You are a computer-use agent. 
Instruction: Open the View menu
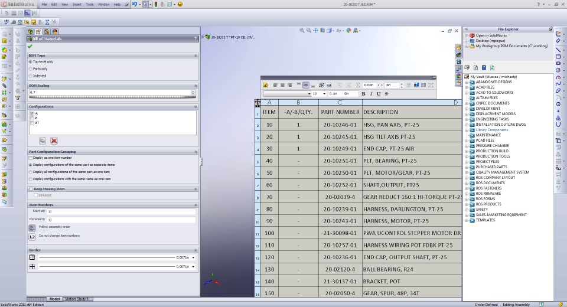[x=65, y=4]
